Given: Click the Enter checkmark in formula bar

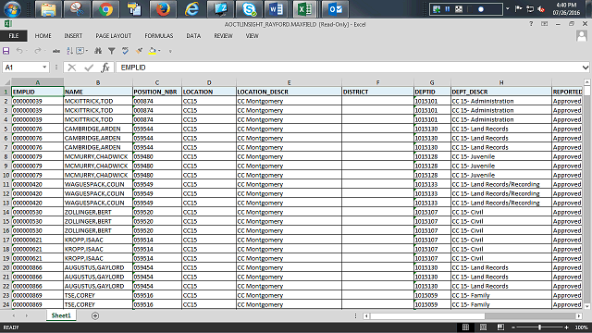Looking at the screenshot, I should (x=89, y=68).
